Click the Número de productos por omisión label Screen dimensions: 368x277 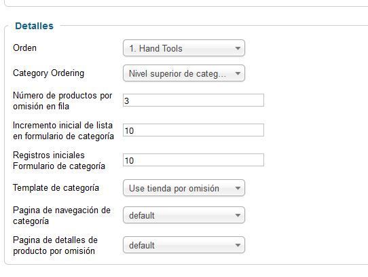(x=62, y=100)
